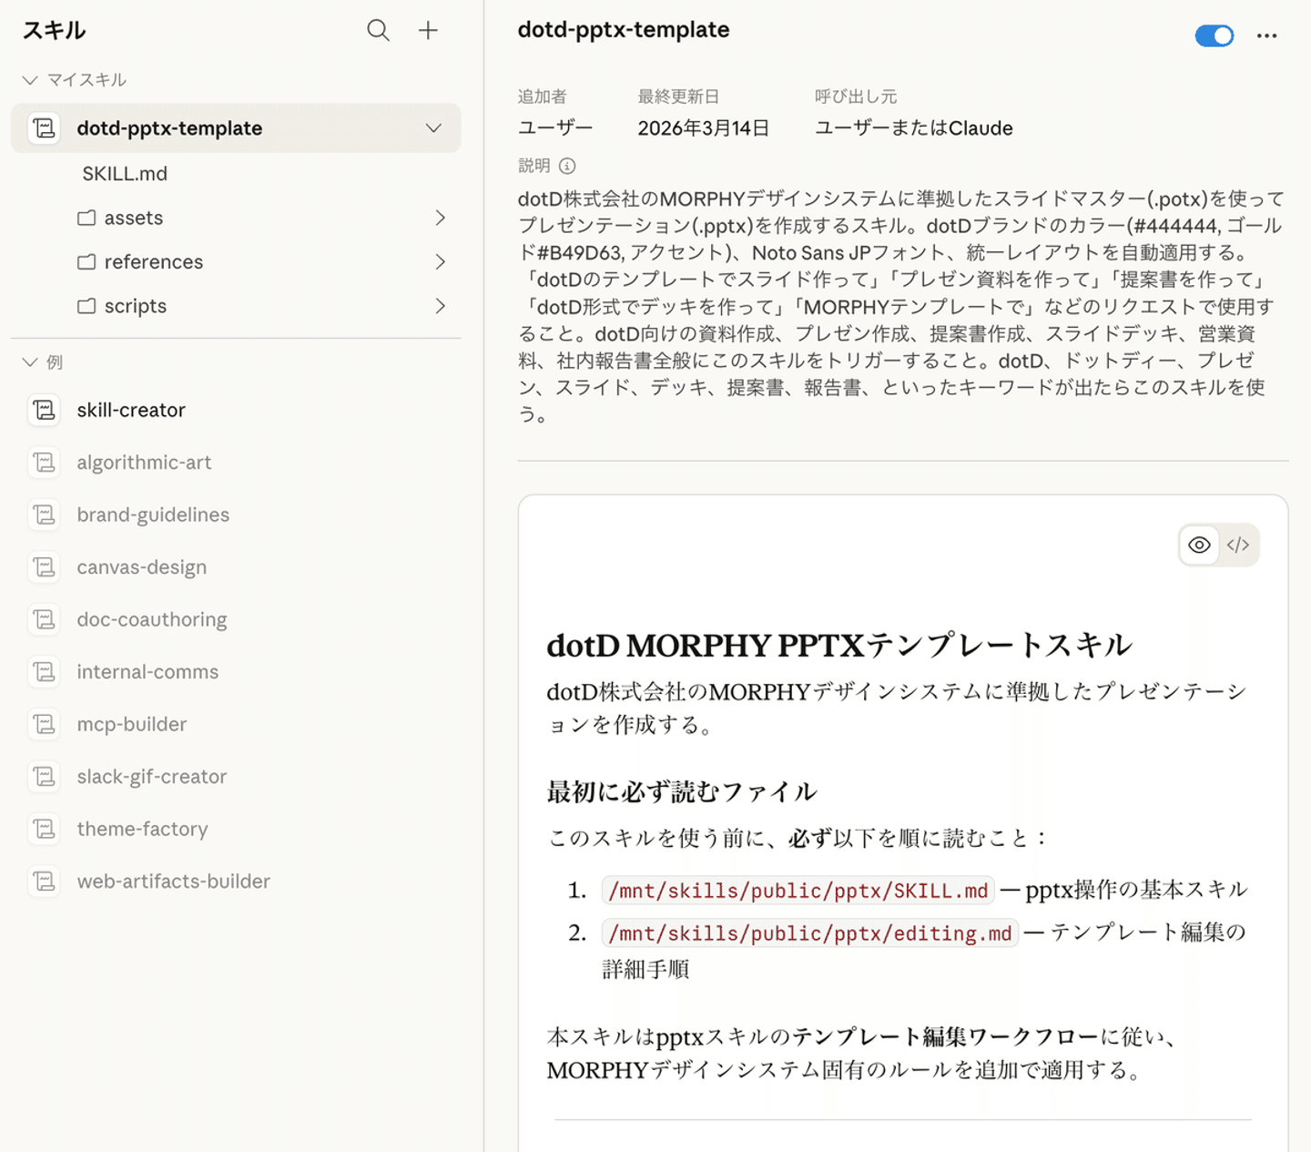
Task: Click the brand-guidelines skill icon
Action: point(45,515)
